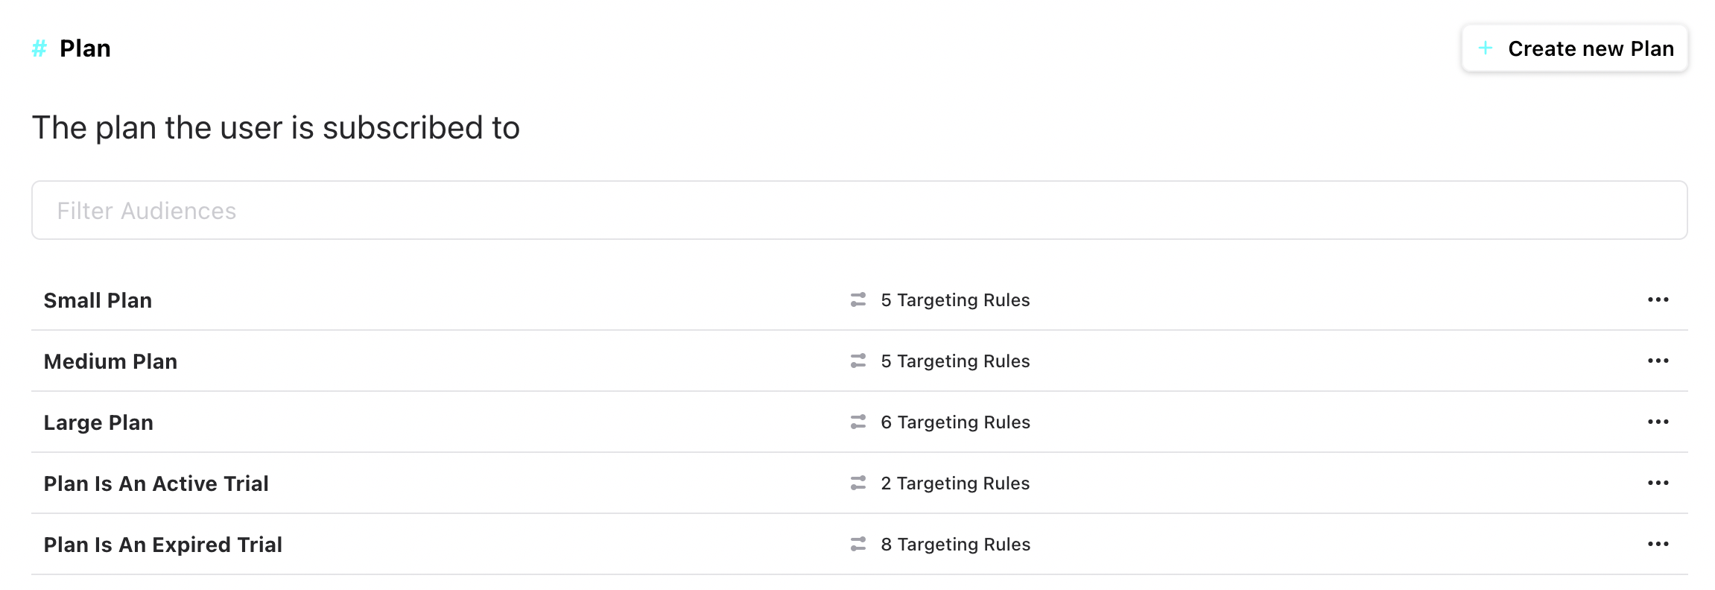The height and width of the screenshot is (590, 1715).
Task: Open the three-dot menu for Medium Plan
Action: pos(1658,361)
